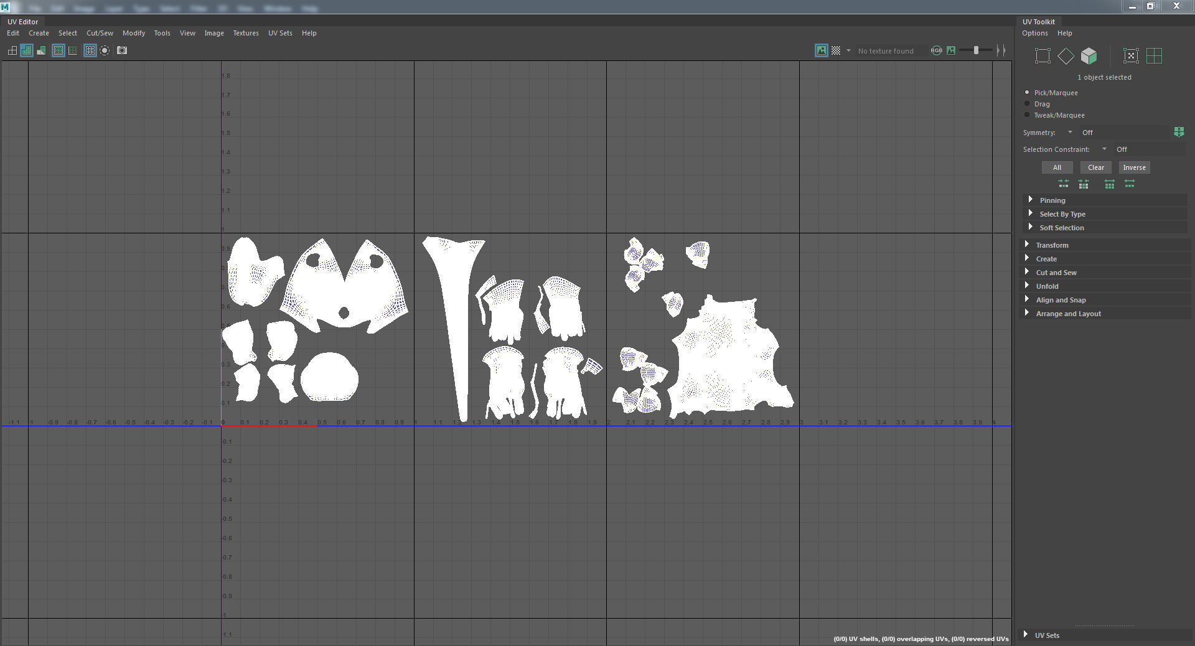The image size is (1195, 646).
Task: Select the Pick/Marquee radio option
Action: coord(1027,93)
